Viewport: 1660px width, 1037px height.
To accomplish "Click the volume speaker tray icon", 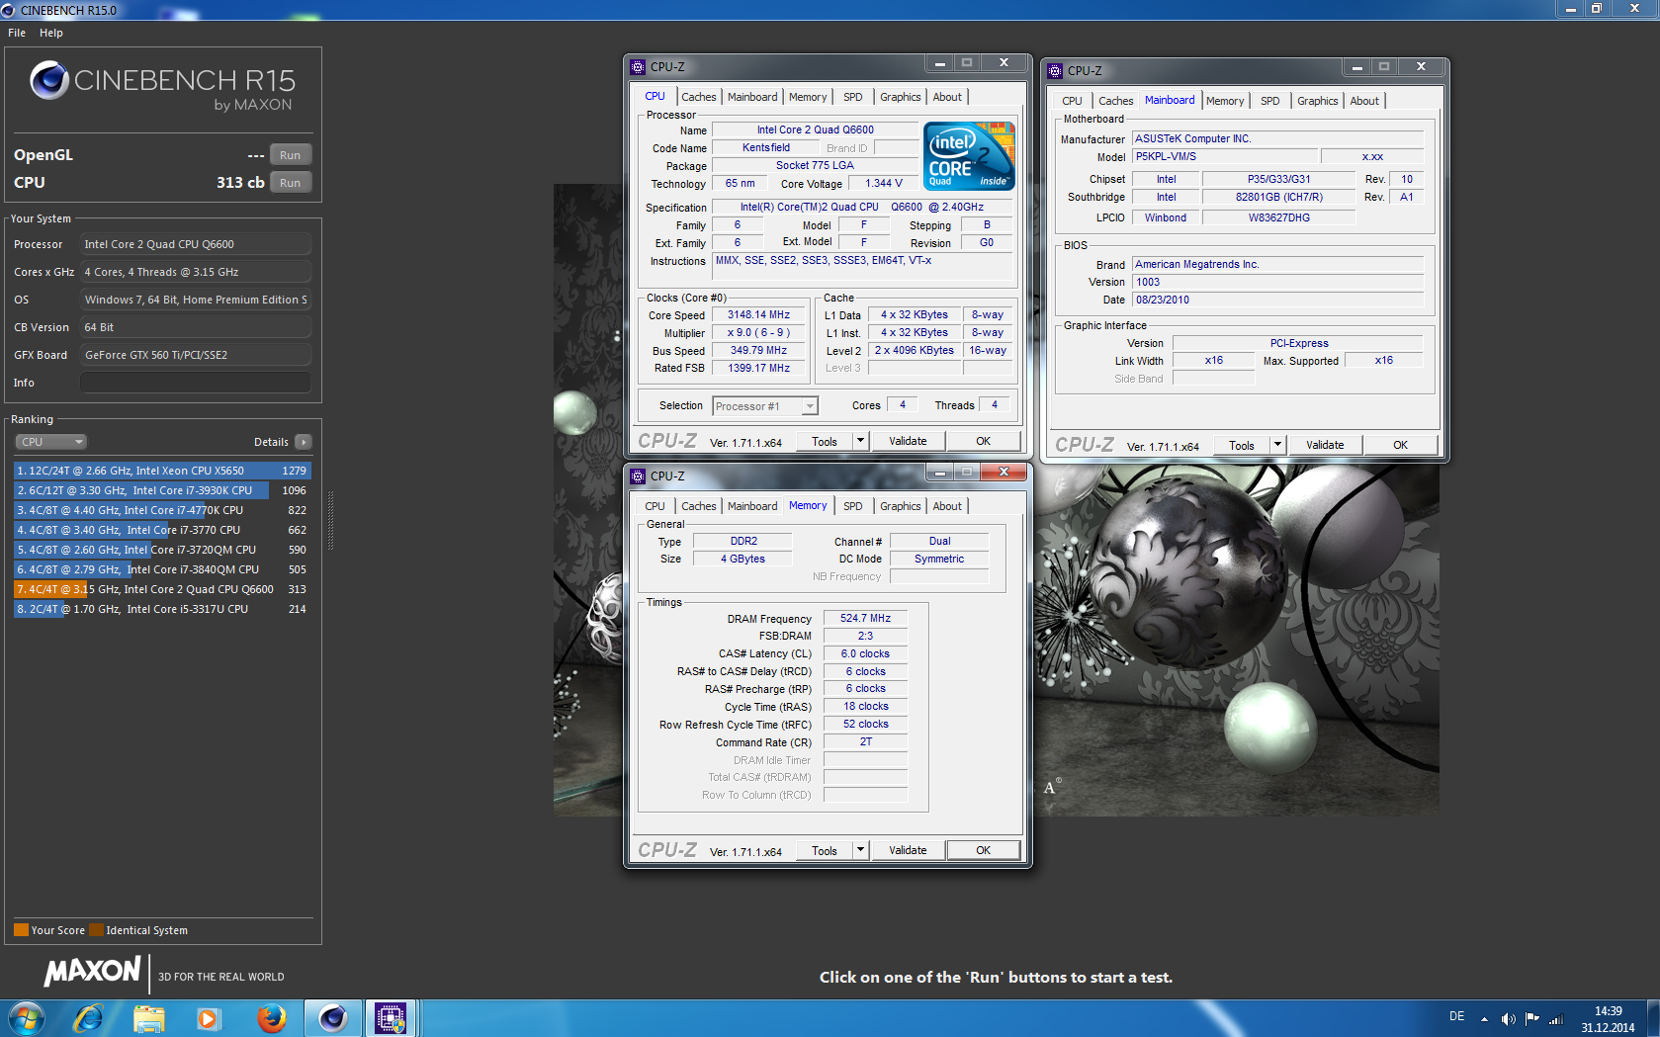I will 1508,1019.
